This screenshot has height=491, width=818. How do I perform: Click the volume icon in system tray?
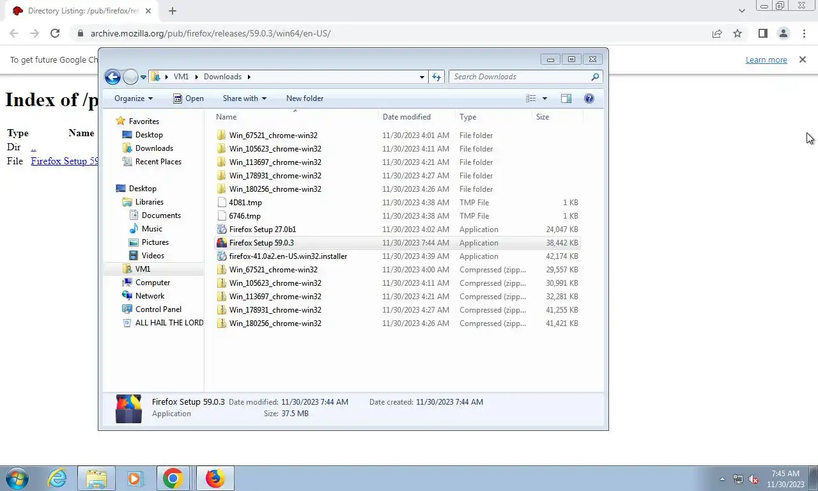tap(753, 479)
